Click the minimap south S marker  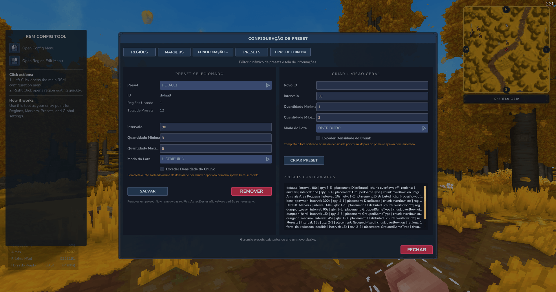tap(506, 89)
